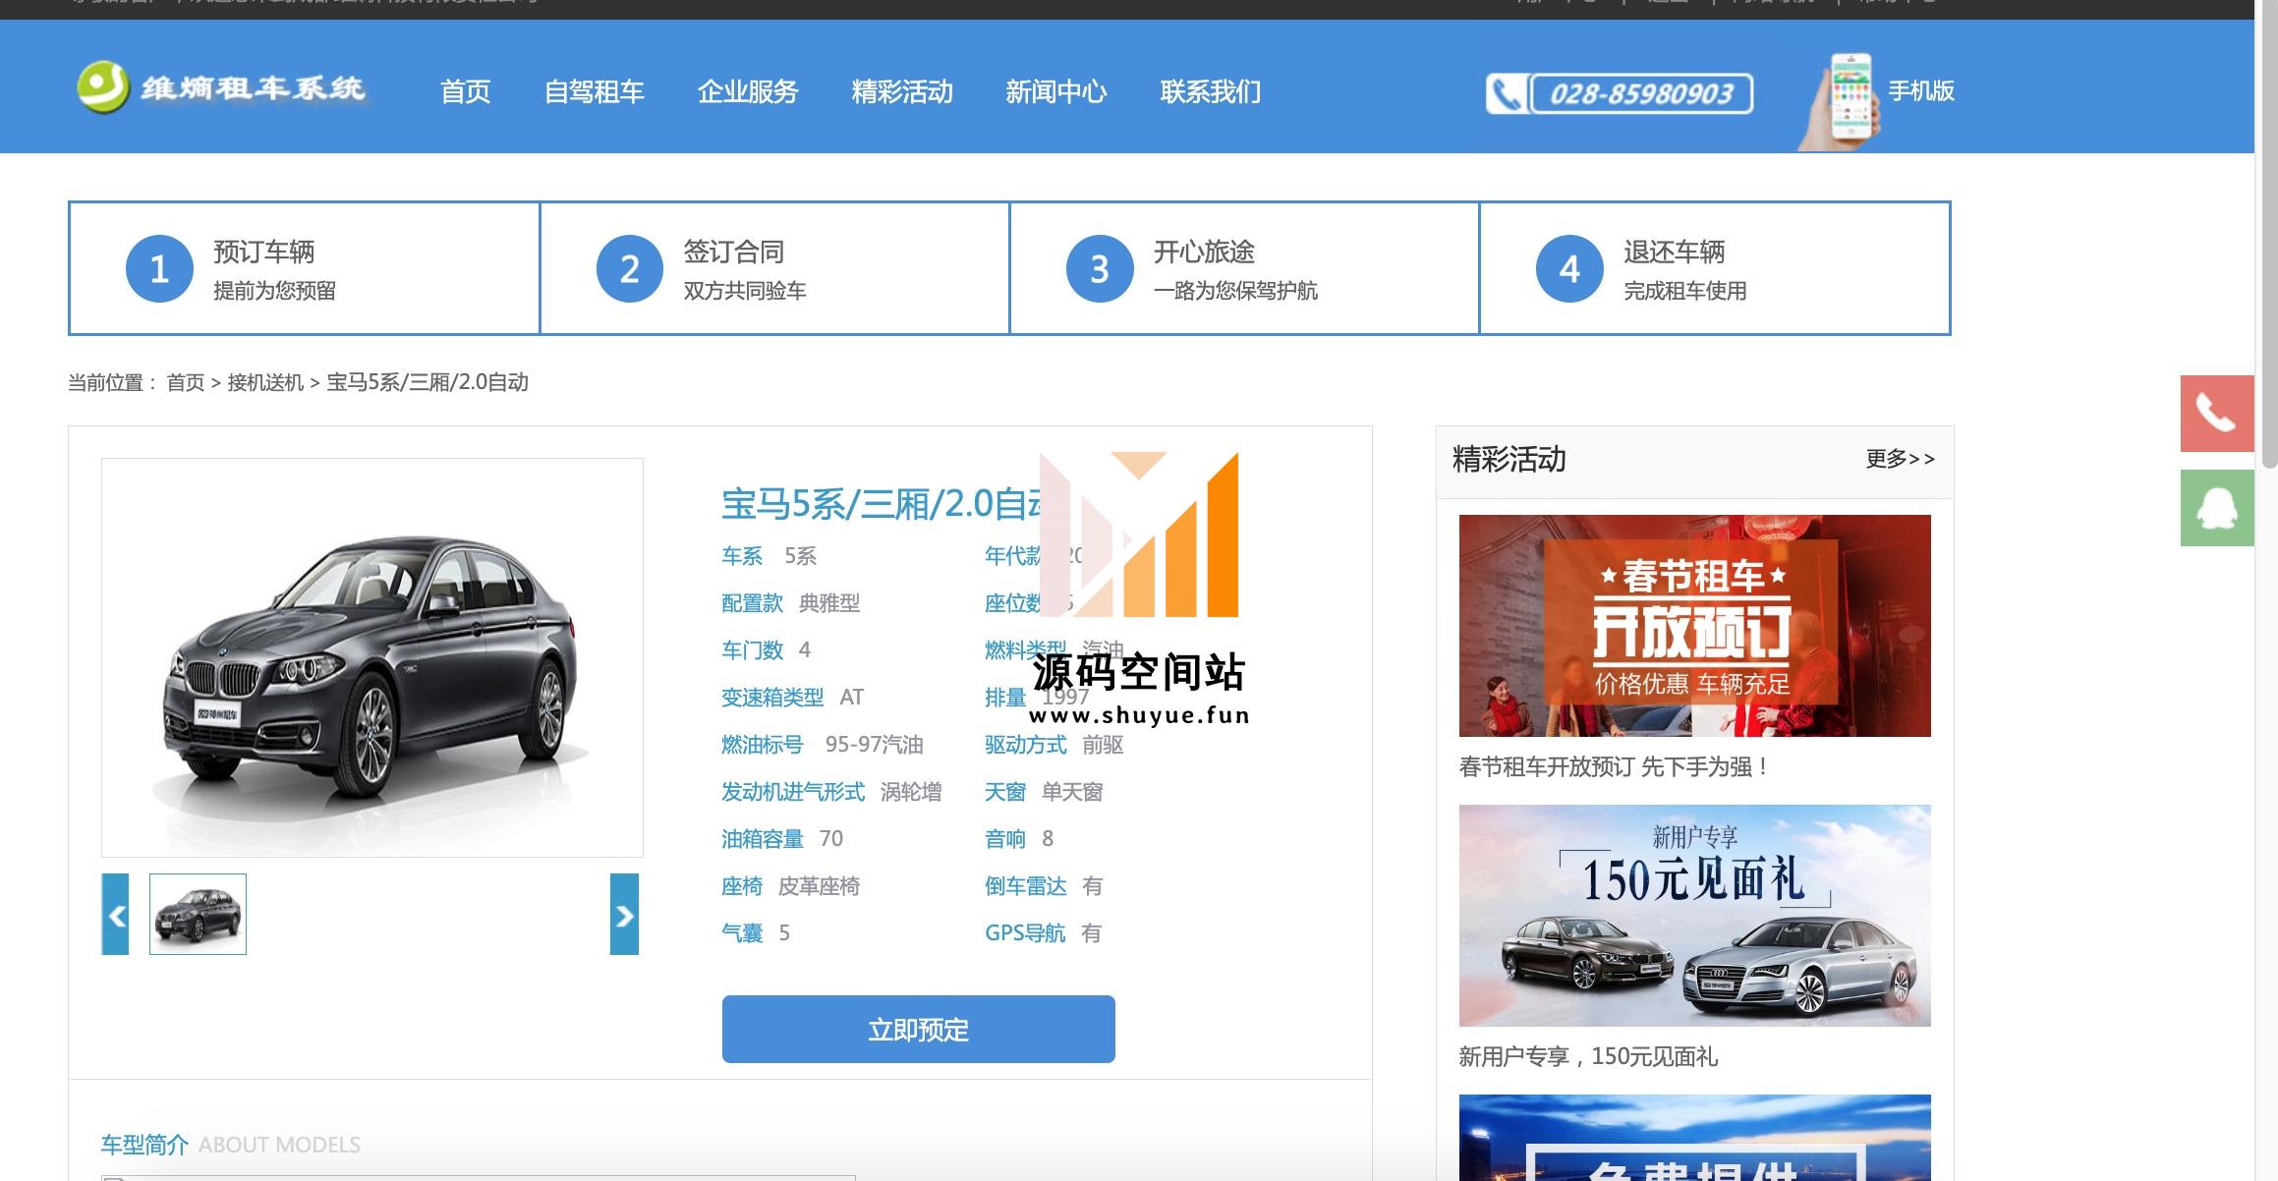Click the 车系 5系 spec
2278x1181 pixels.
pyautogui.click(x=769, y=556)
